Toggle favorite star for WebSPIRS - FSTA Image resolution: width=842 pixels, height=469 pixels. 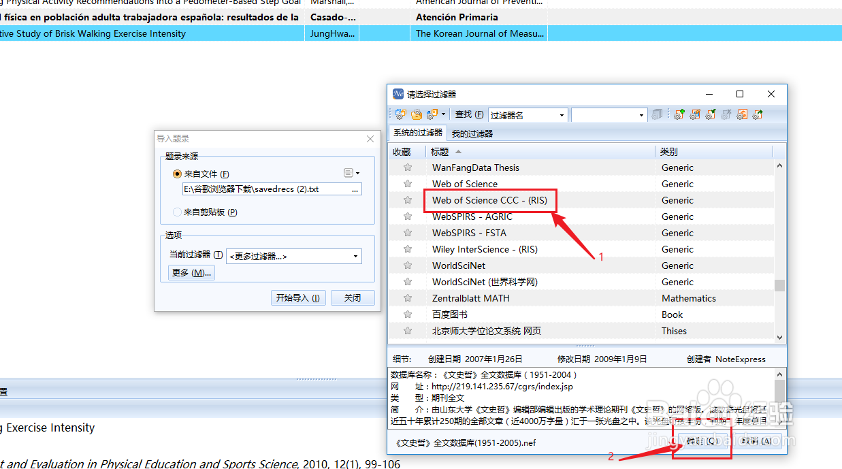point(408,233)
